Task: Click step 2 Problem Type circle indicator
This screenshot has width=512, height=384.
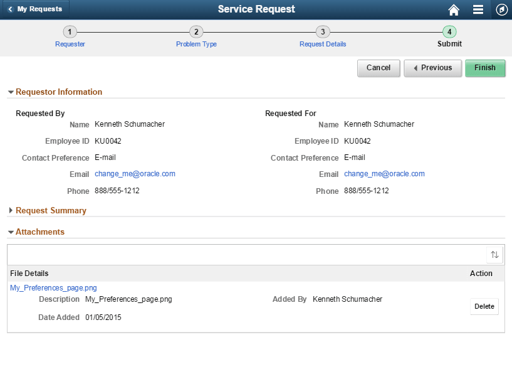Action: [196, 31]
